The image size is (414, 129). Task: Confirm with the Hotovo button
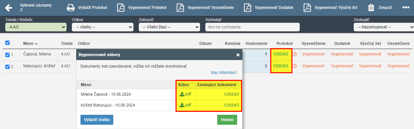[227, 119]
